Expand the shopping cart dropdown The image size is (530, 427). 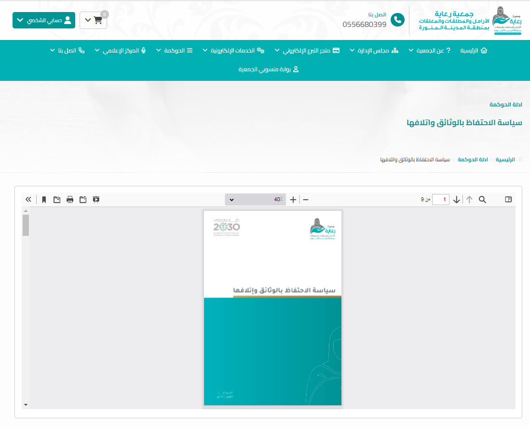point(93,20)
